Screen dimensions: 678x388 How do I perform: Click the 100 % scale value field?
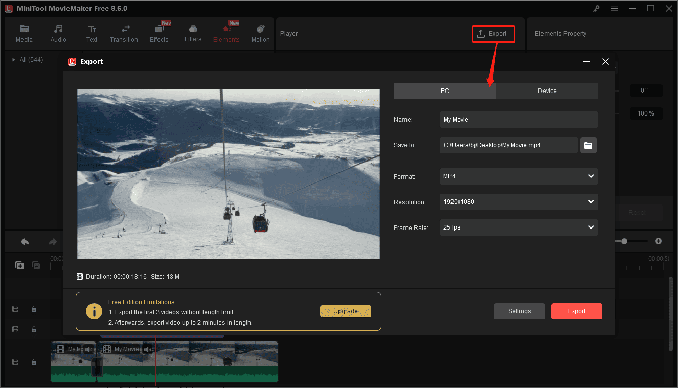pyautogui.click(x=646, y=113)
